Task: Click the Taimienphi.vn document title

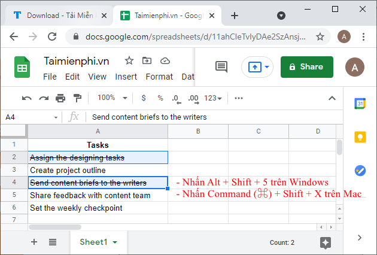Action: point(77,61)
